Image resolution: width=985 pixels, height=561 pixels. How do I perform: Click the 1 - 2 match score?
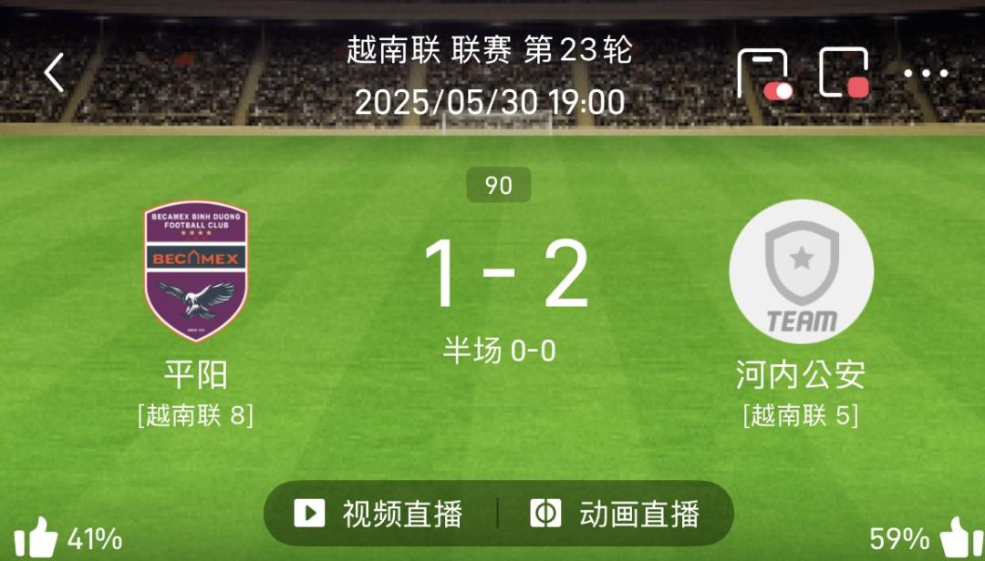[505, 273]
